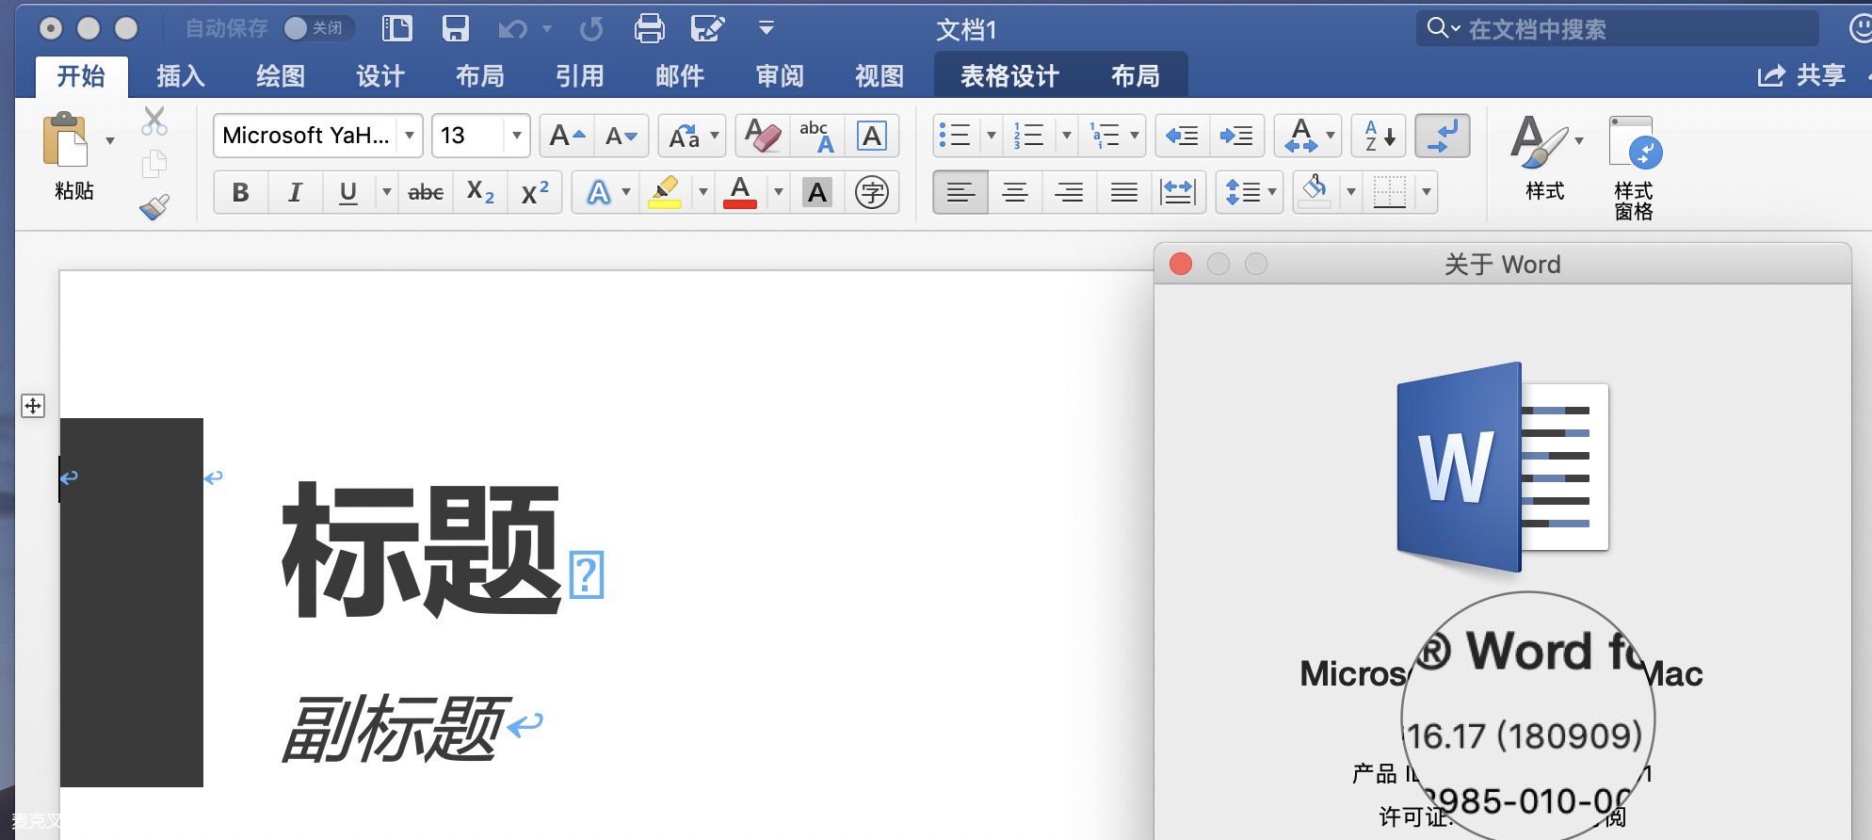Print the document using printer icon
1872x840 pixels.
click(649, 28)
